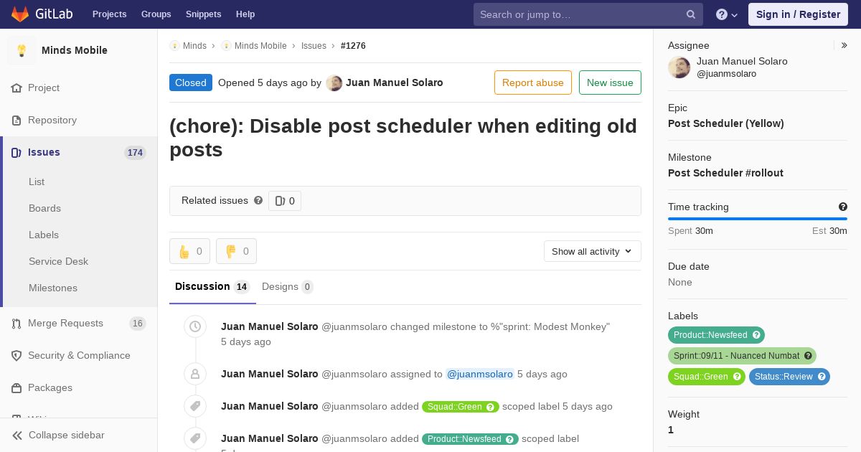The width and height of the screenshot is (861, 452).
Task: Click the Packages box icon in sidebar
Action: (x=17, y=387)
